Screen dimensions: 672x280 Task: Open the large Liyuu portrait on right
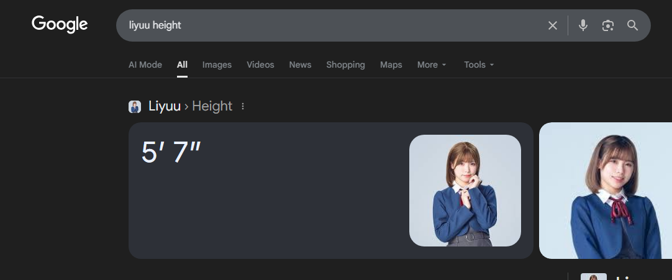click(x=605, y=191)
